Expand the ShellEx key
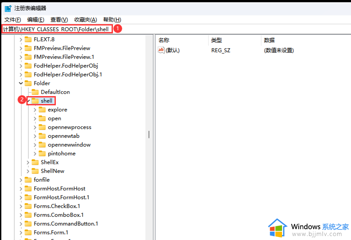 [28, 162]
